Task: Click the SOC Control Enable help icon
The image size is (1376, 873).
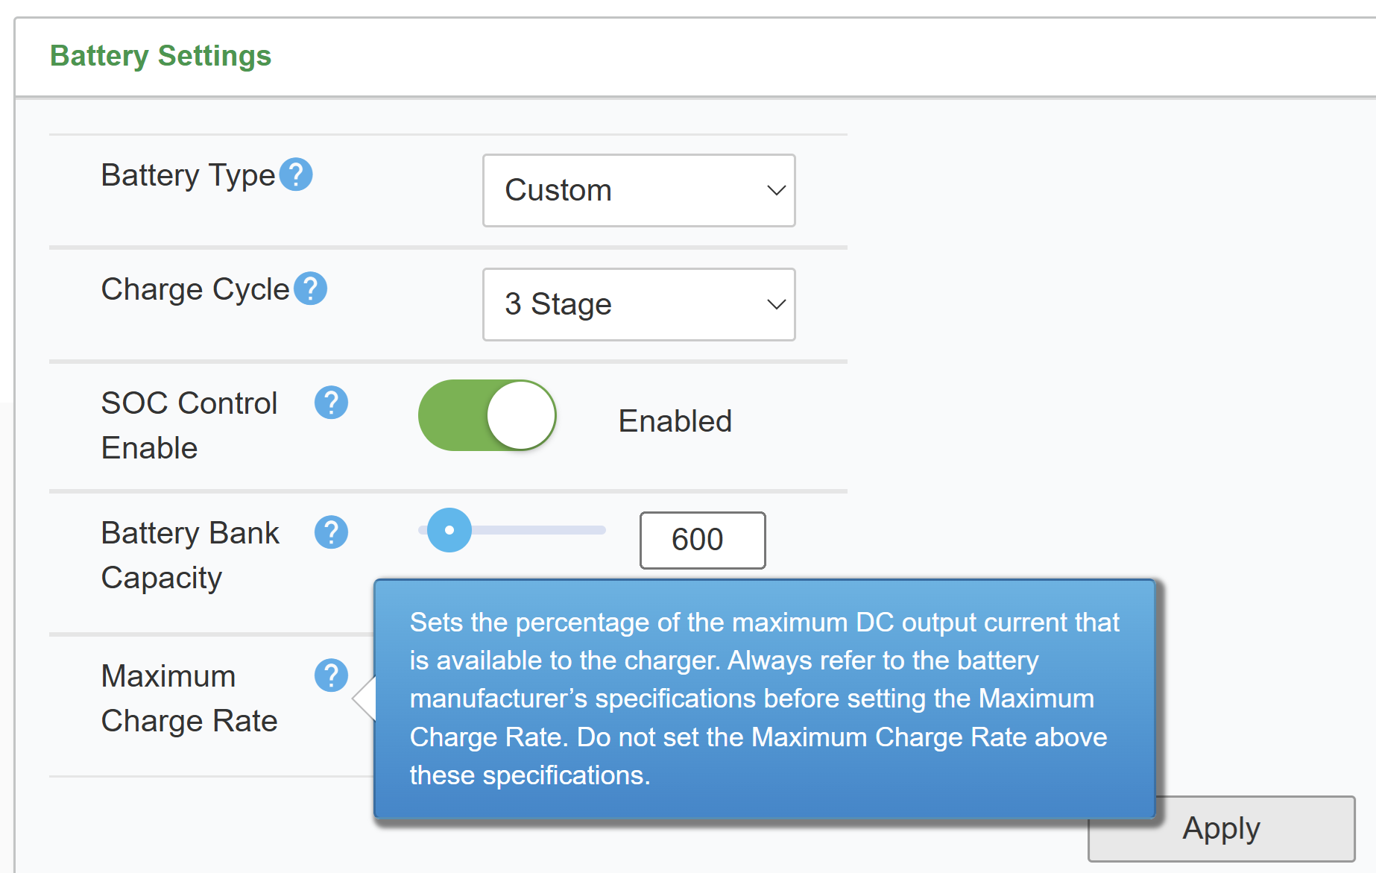Action: coord(331,403)
